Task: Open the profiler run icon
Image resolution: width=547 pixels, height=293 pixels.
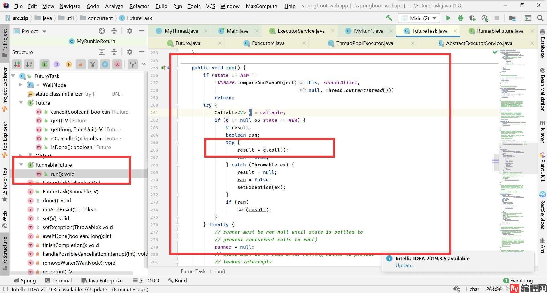Action: coord(485,18)
